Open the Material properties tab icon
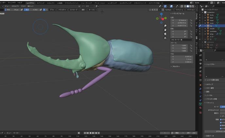This screenshot has width=225, height=138. click(x=200, y=108)
